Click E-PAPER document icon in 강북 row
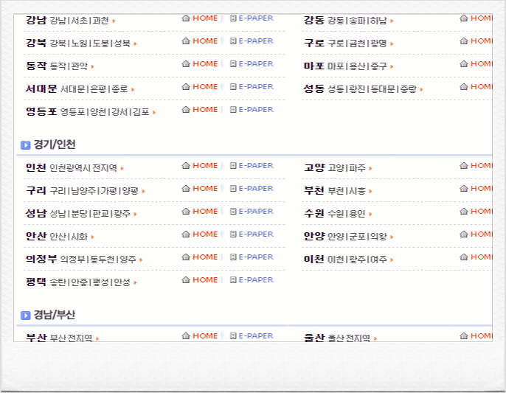The height and width of the screenshot is (393, 506). click(x=233, y=41)
